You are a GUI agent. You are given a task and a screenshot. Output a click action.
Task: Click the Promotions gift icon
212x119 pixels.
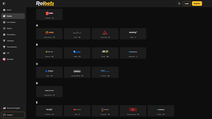[4, 35]
